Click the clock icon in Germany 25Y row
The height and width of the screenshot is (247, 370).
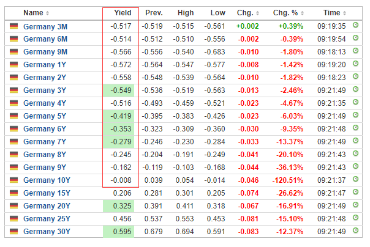[x=356, y=218]
